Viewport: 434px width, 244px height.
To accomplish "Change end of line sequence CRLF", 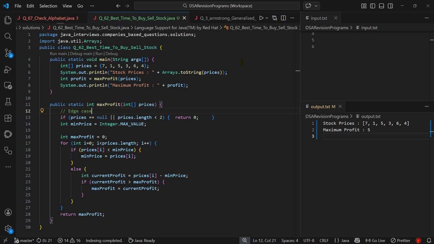I will (x=324, y=240).
